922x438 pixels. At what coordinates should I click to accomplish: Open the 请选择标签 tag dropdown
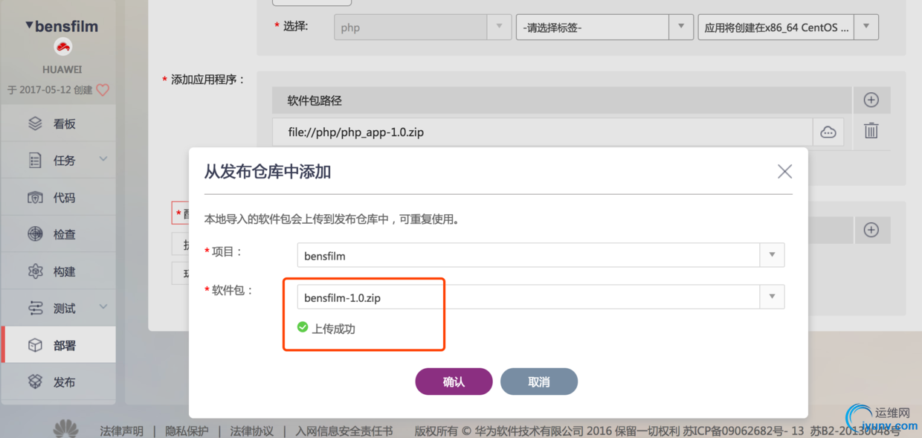pos(680,28)
